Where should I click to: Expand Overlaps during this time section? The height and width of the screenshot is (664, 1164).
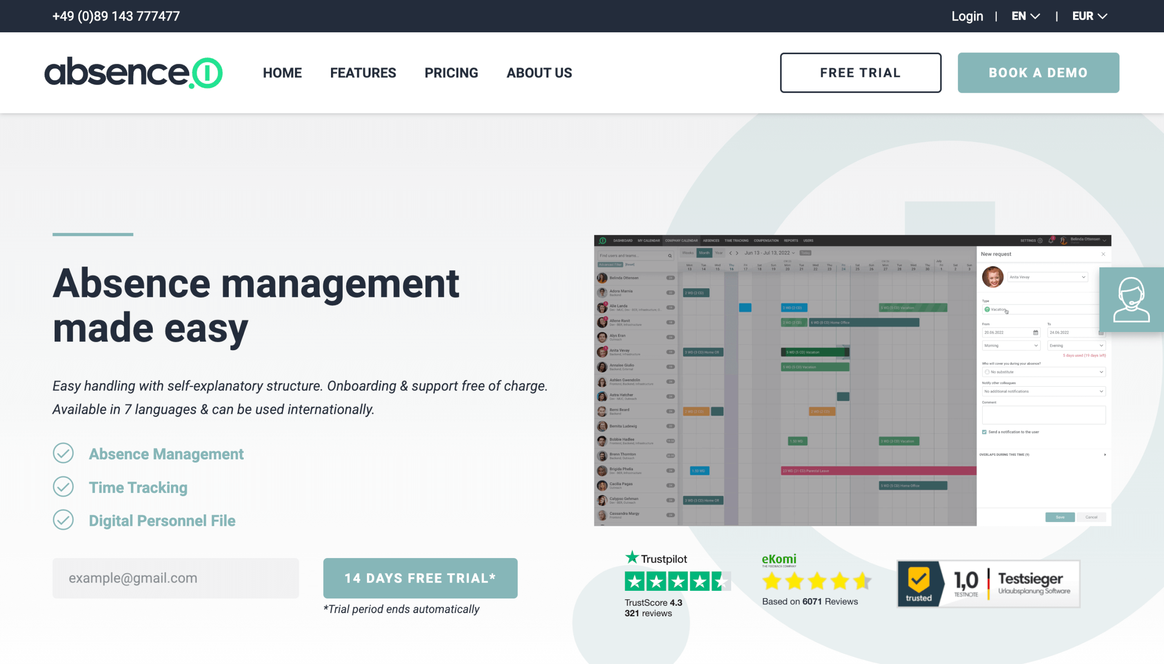point(1043,455)
